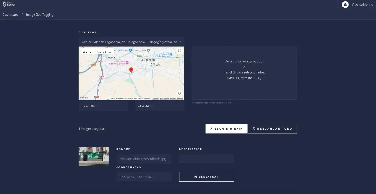376x194 pixels.
Task: Open the map camera pan control
Action: [x=180, y=93]
